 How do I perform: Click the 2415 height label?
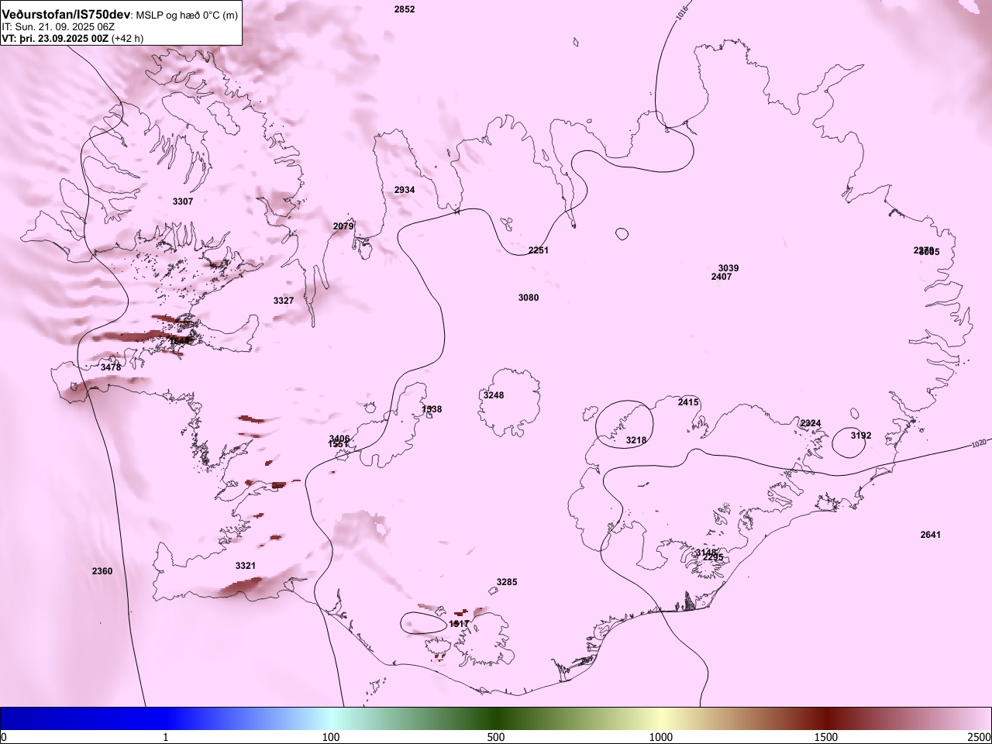[x=688, y=402]
